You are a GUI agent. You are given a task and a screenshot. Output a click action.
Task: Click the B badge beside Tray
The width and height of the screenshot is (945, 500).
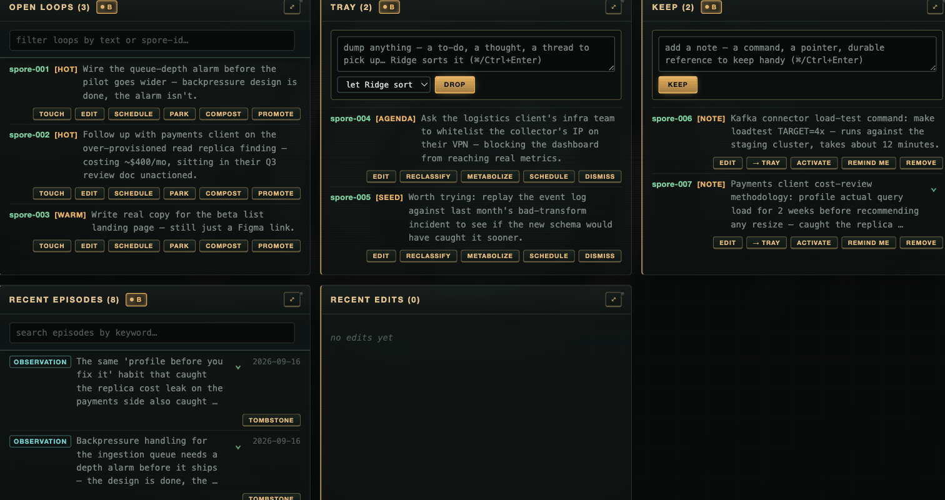389,7
